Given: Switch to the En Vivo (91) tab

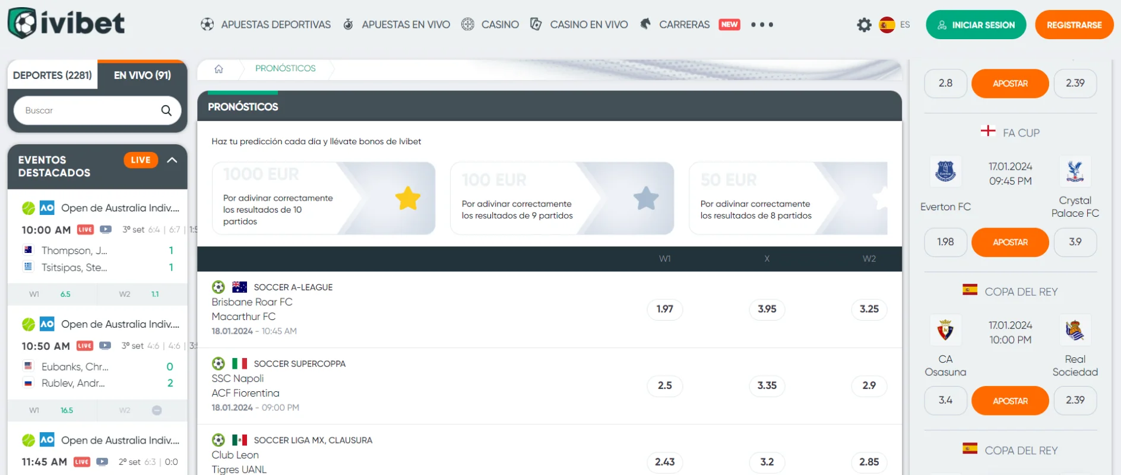Looking at the screenshot, I should pyautogui.click(x=142, y=75).
